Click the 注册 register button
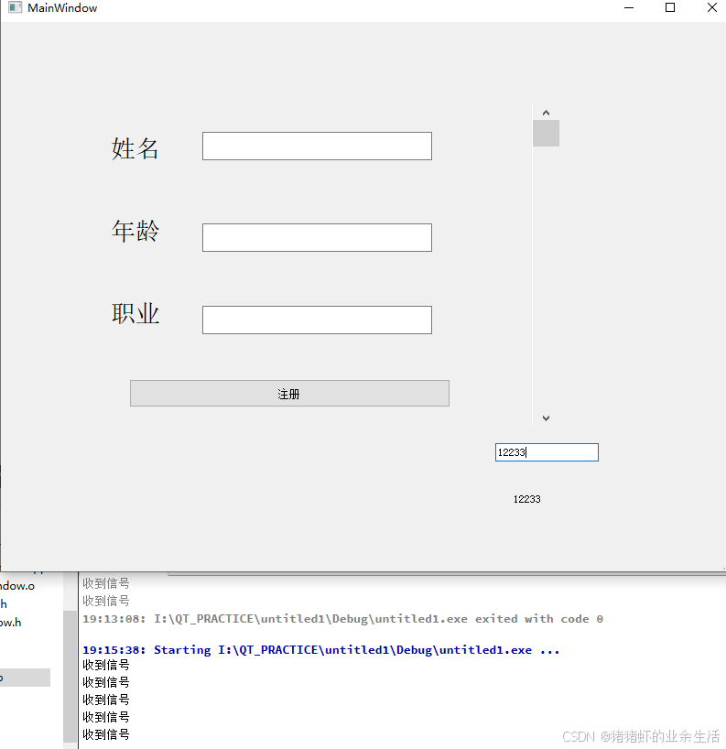This screenshot has height=749, width=726. (x=289, y=394)
